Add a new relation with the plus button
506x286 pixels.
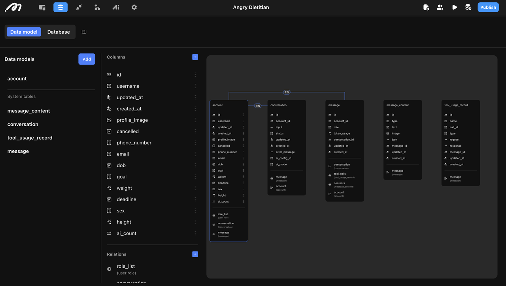(195, 254)
